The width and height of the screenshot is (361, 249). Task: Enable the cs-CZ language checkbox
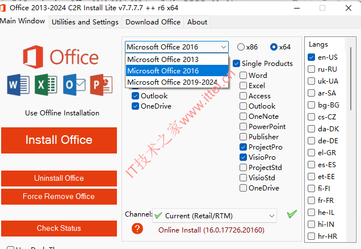[311, 117]
